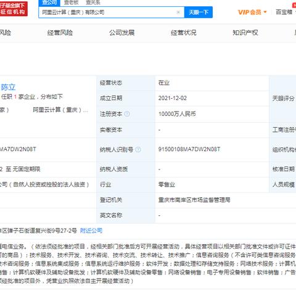The image size is (296, 296).
Task: Switch to the 查公司 search tab
Action: point(49,2)
